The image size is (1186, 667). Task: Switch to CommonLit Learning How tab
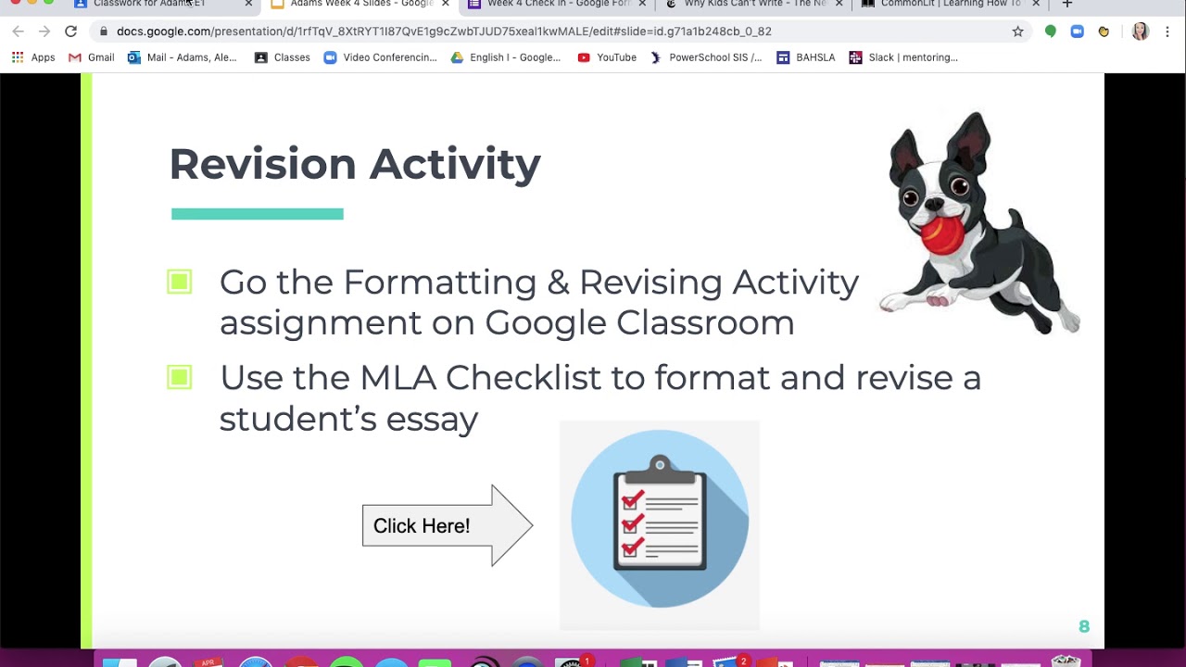click(950, 5)
